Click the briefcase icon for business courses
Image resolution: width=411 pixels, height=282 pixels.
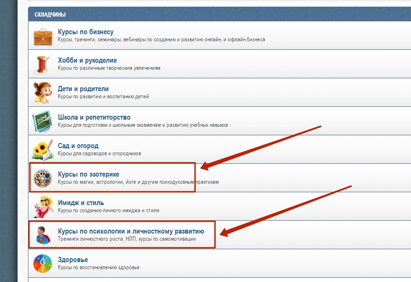click(x=42, y=36)
